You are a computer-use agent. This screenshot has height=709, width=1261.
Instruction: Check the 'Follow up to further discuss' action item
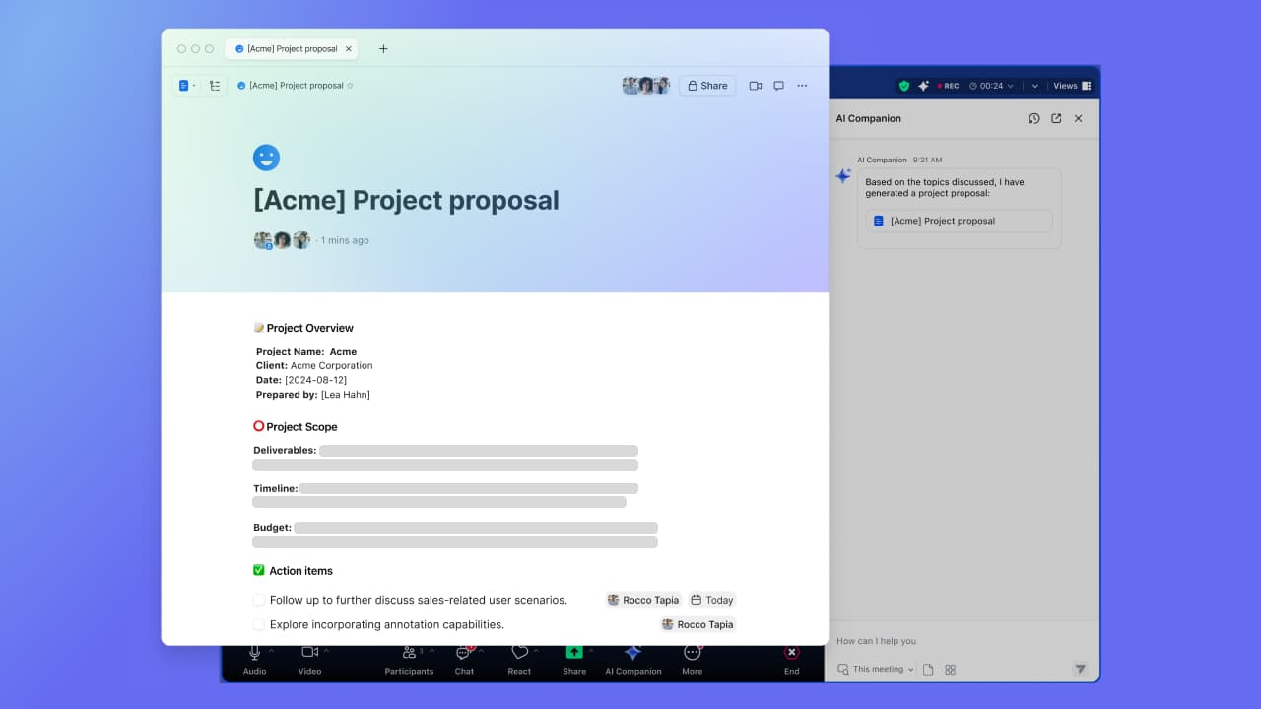click(x=259, y=600)
